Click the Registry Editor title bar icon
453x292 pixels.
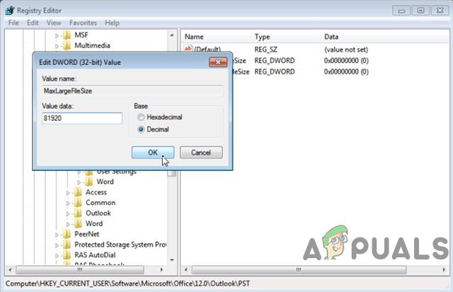tap(10, 11)
